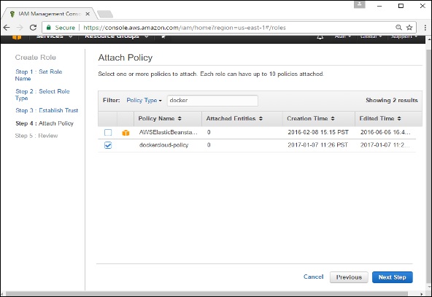Click the Chrome user profile icon
This screenshot has height=297, width=432.
(359, 4)
